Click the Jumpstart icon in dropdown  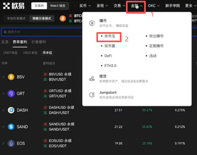[92, 95]
